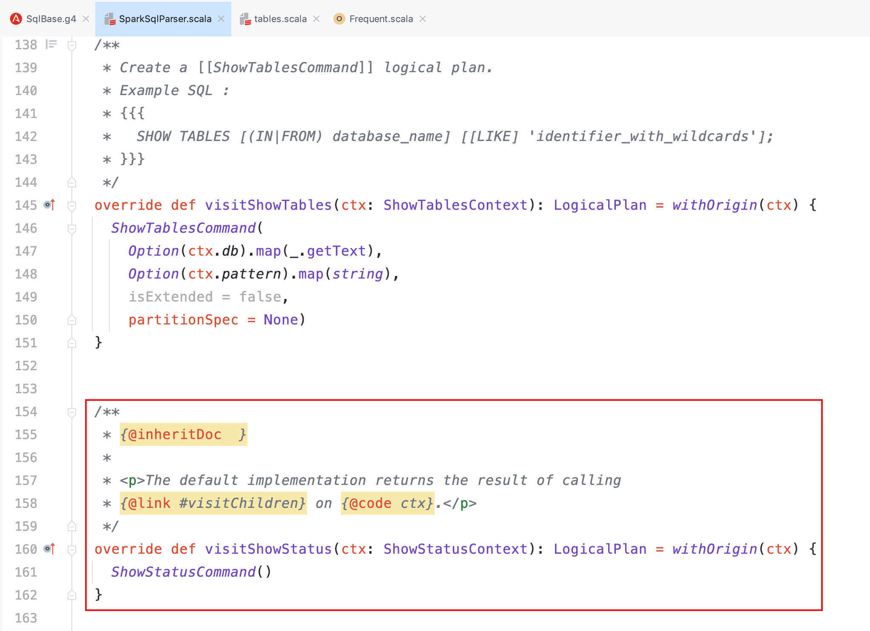The height and width of the screenshot is (631, 870).
Task: Fold the ShowTablesCommand call at line 146
Action: [72, 228]
